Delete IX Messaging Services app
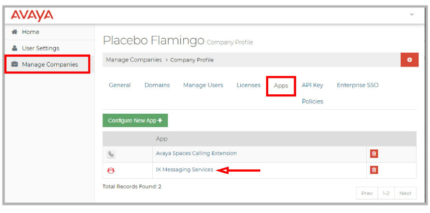 pyautogui.click(x=374, y=170)
